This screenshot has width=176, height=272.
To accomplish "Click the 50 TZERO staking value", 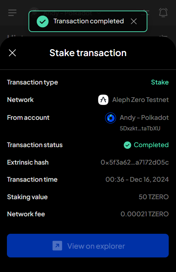I will pyautogui.click(x=154, y=197).
